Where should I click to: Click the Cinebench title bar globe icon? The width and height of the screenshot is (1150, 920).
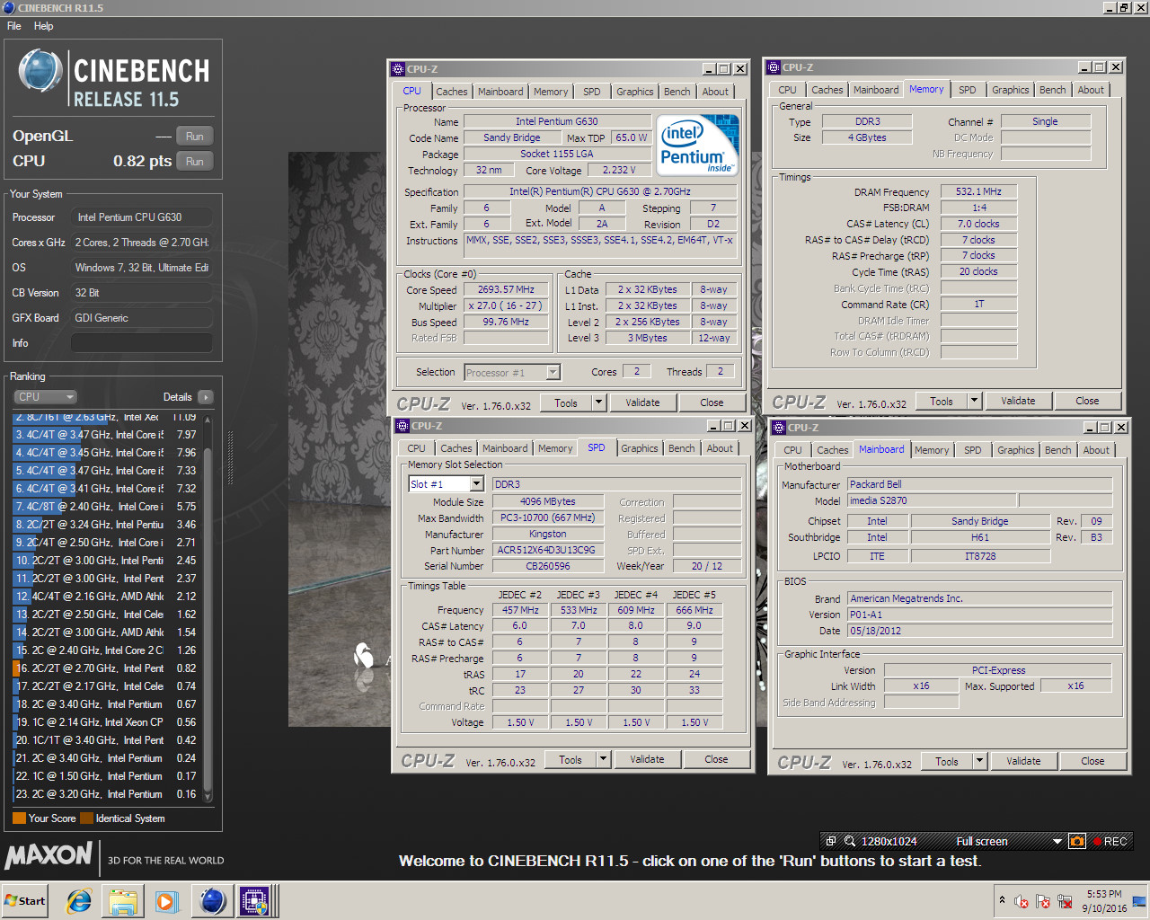(x=8, y=7)
